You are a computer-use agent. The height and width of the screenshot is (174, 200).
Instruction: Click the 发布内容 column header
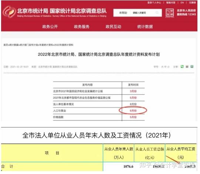[87, 85]
